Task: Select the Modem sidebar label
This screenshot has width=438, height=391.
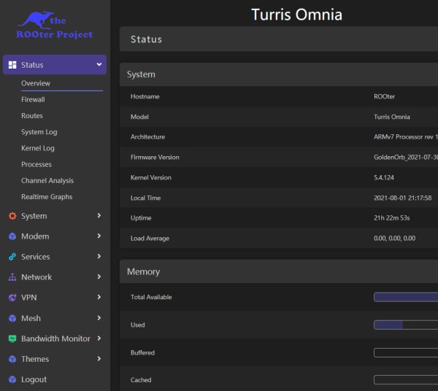Action: [35, 236]
